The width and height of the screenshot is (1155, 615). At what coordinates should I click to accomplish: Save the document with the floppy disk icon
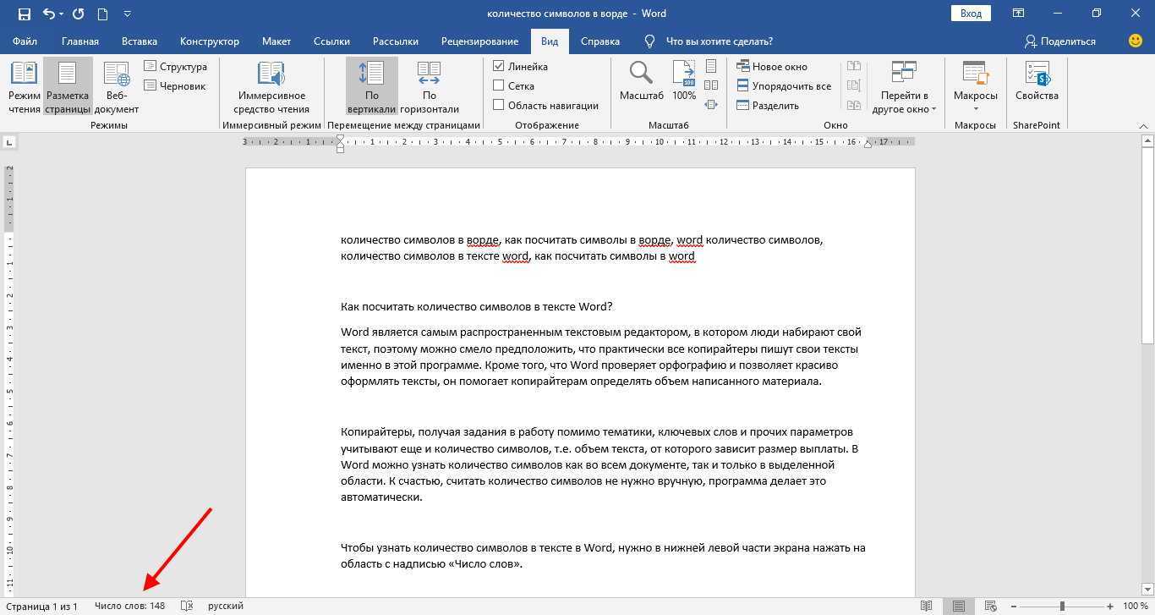click(x=24, y=14)
